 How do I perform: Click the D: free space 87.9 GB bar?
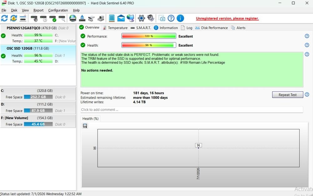(38, 110)
